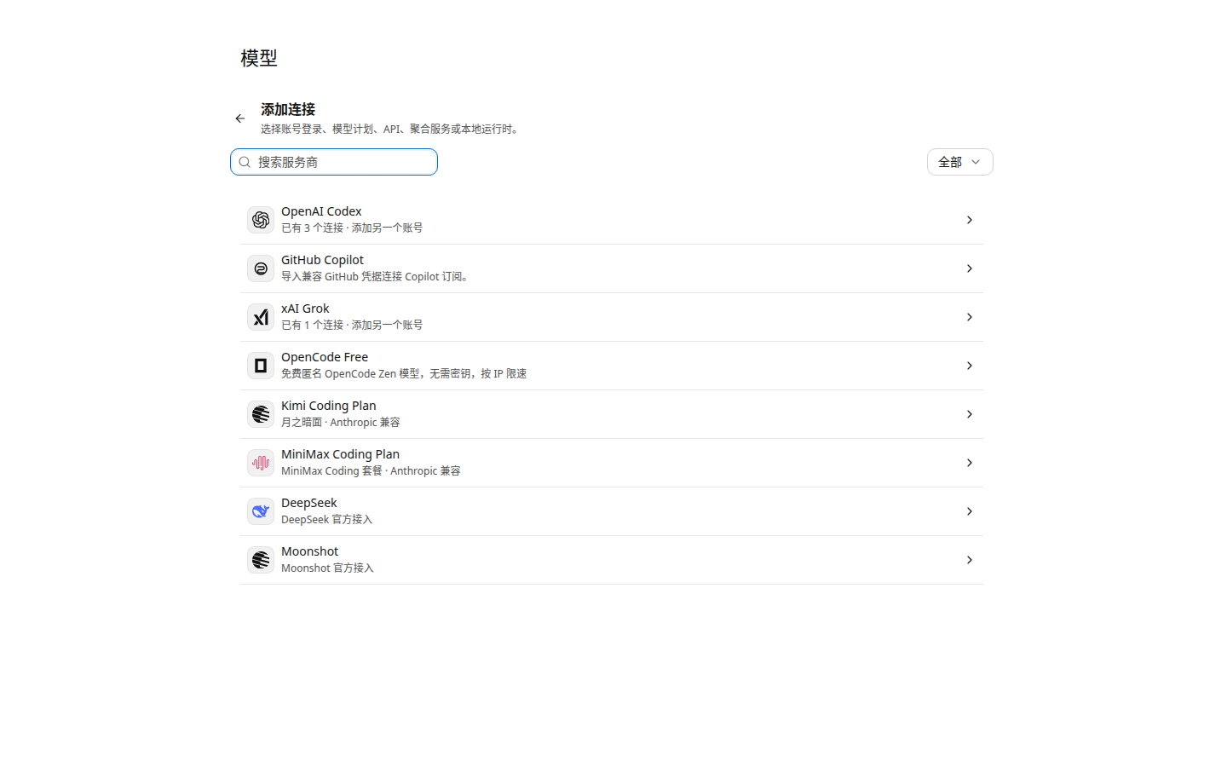Expand OpenAI Codex row chevron
Viewport: 1227px width, 767px height.
pyautogui.click(x=970, y=220)
